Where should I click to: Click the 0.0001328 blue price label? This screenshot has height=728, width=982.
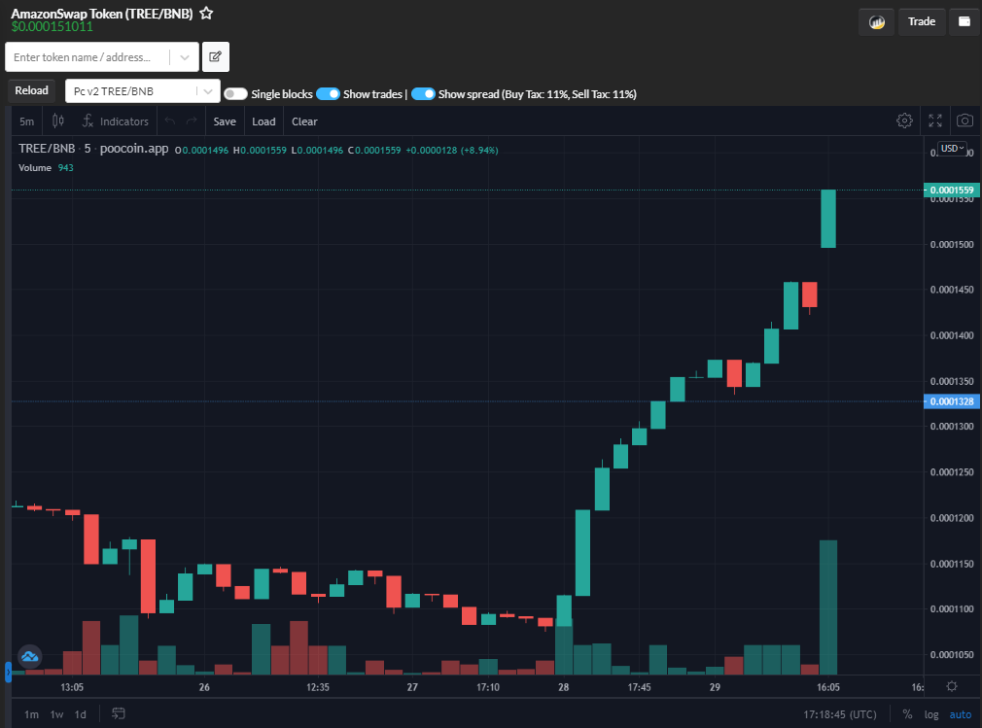coord(951,401)
